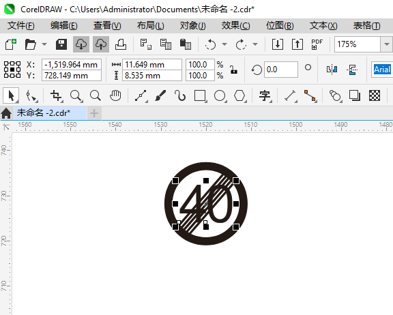Open the 位图(B) menu
The width and height of the screenshot is (393, 315).
280,25
